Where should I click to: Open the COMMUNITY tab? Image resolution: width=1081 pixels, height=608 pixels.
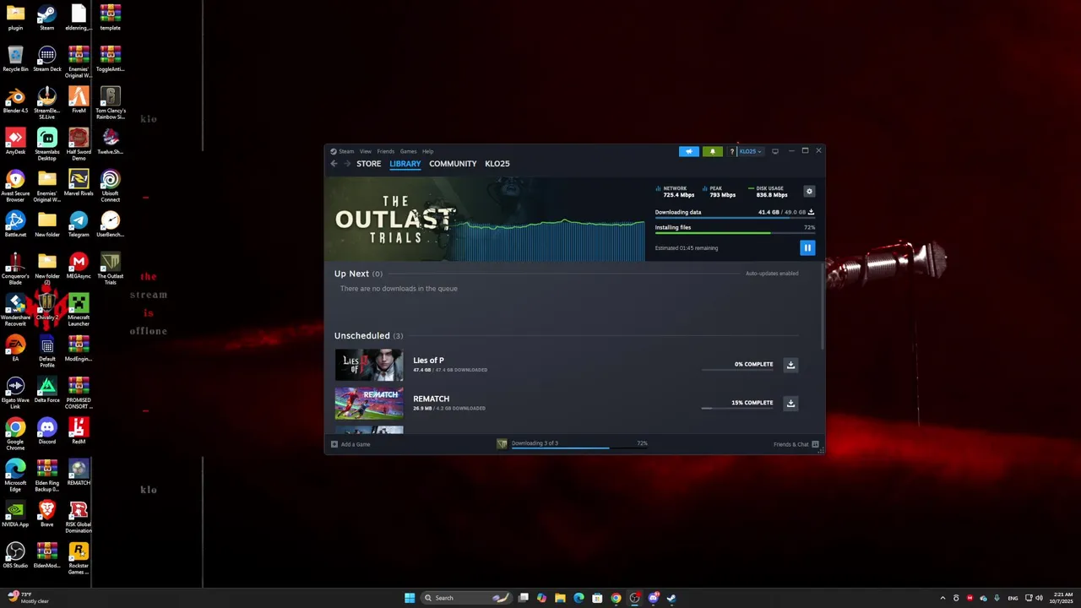tap(453, 164)
